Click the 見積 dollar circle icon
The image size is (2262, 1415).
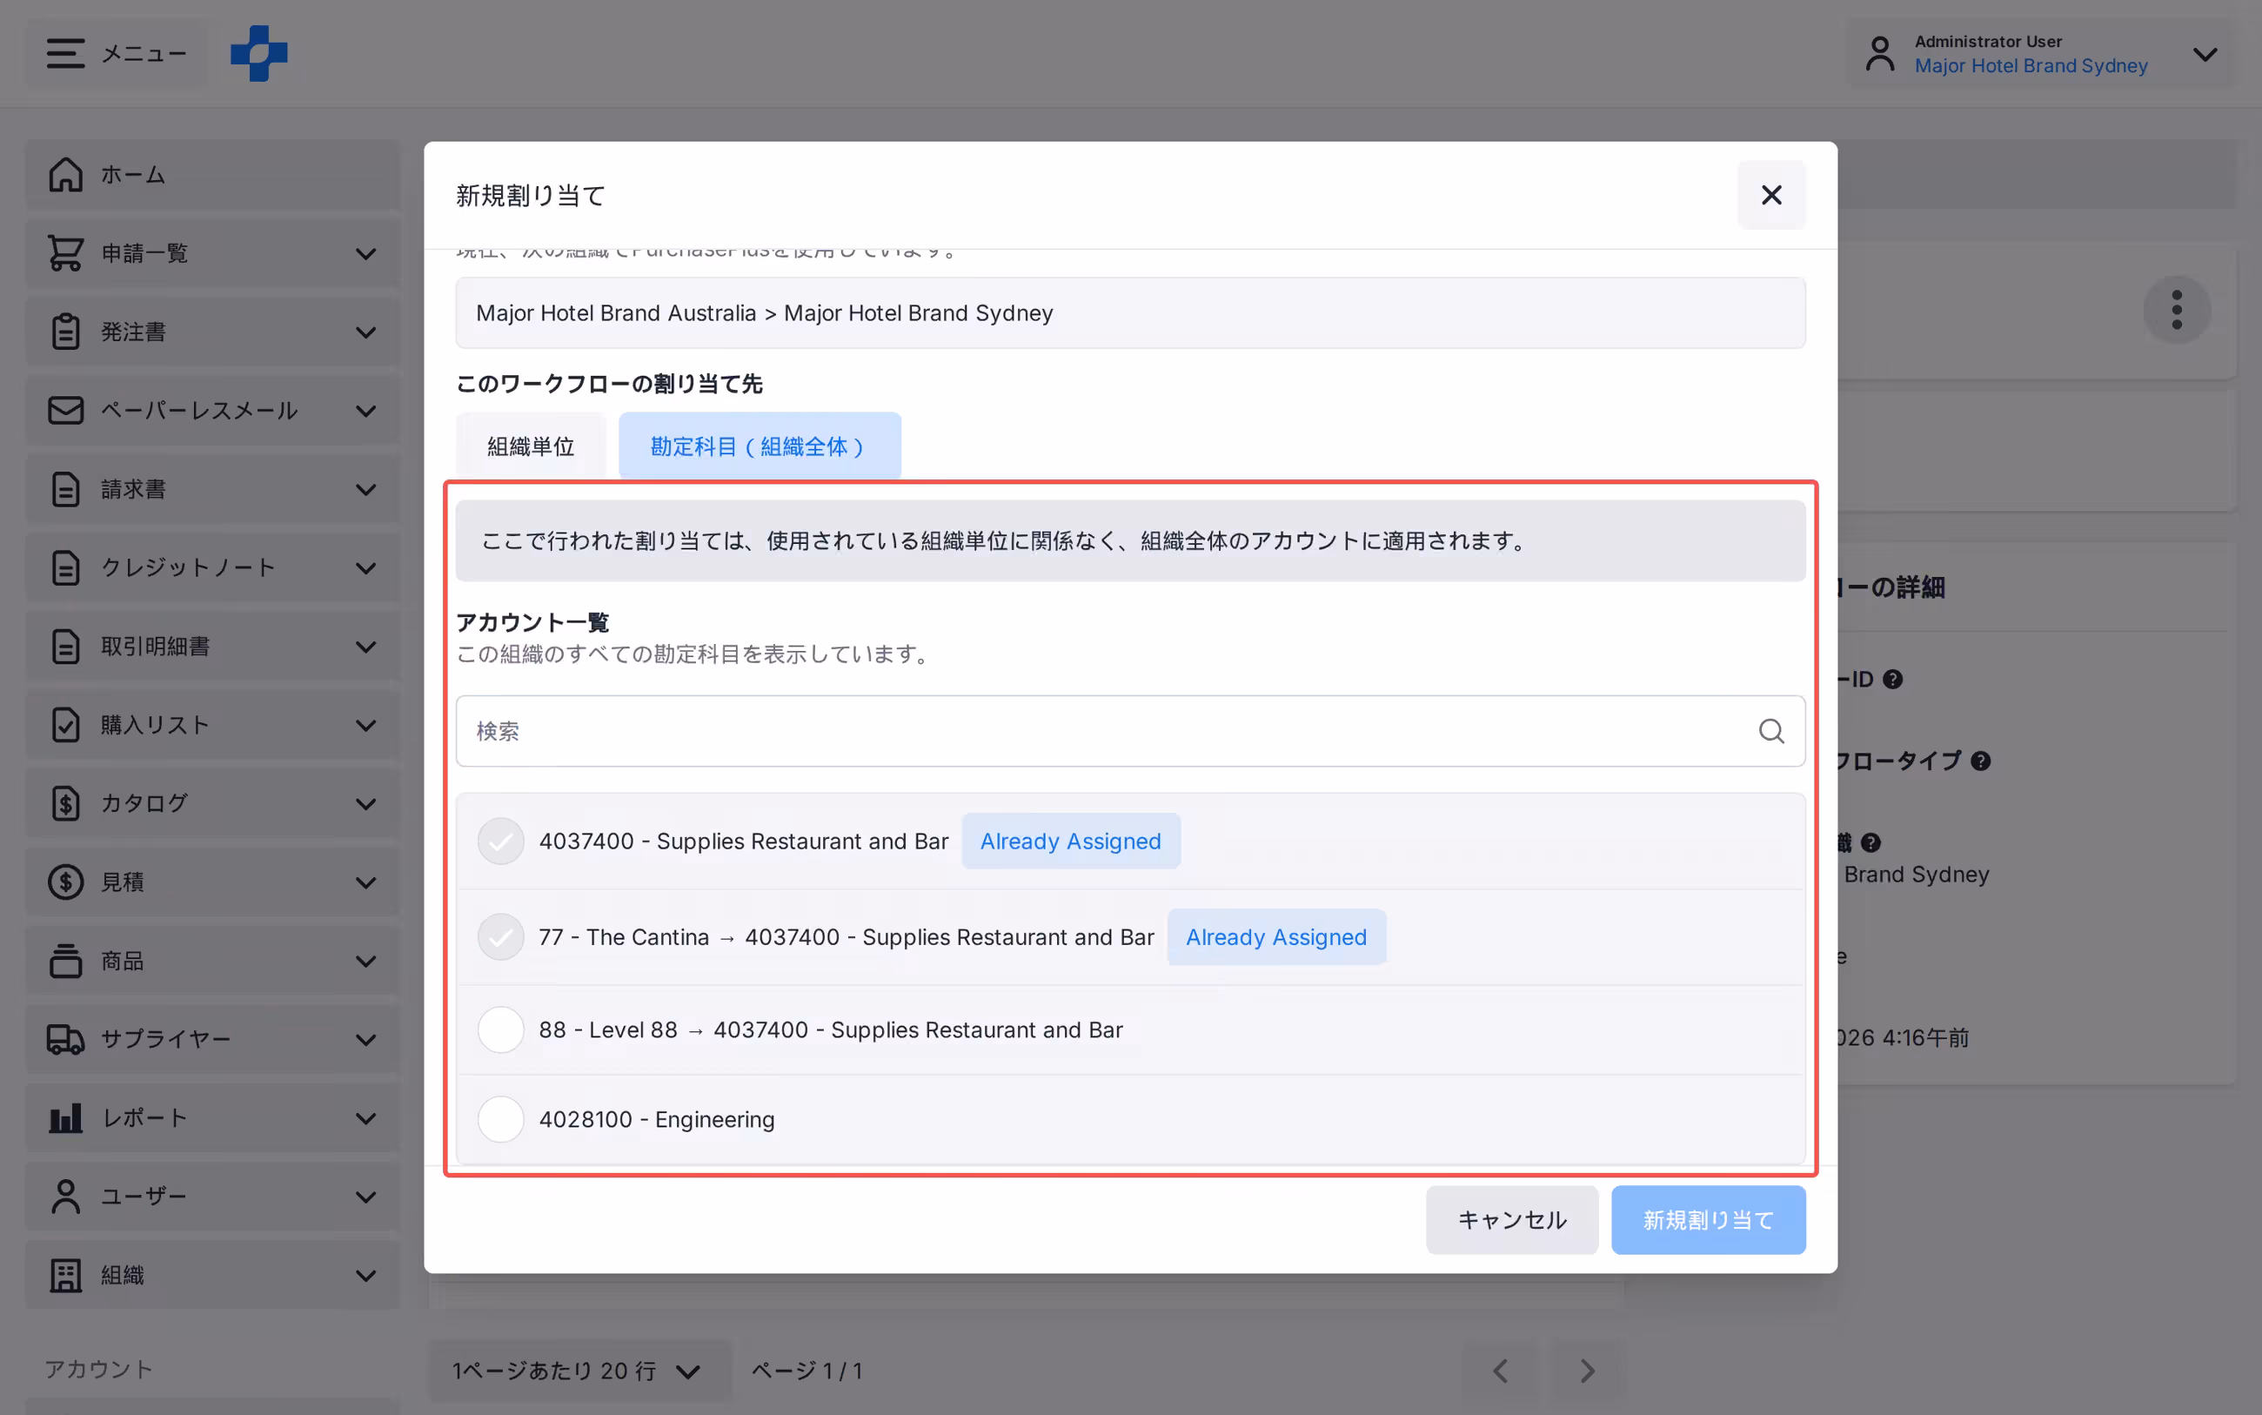pyautogui.click(x=65, y=882)
